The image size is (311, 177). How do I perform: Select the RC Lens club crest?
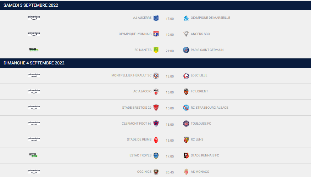pyautogui.click(x=186, y=139)
